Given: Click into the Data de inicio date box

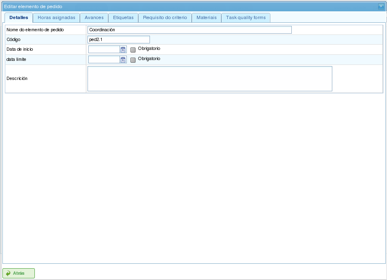Looking at the screenshot, I should coord(104,50).
